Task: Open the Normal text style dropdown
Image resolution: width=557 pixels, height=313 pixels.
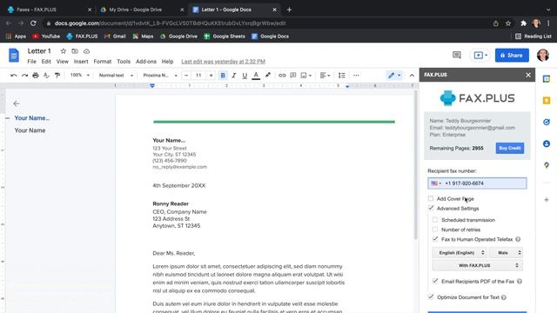Action: click(116, 76)
